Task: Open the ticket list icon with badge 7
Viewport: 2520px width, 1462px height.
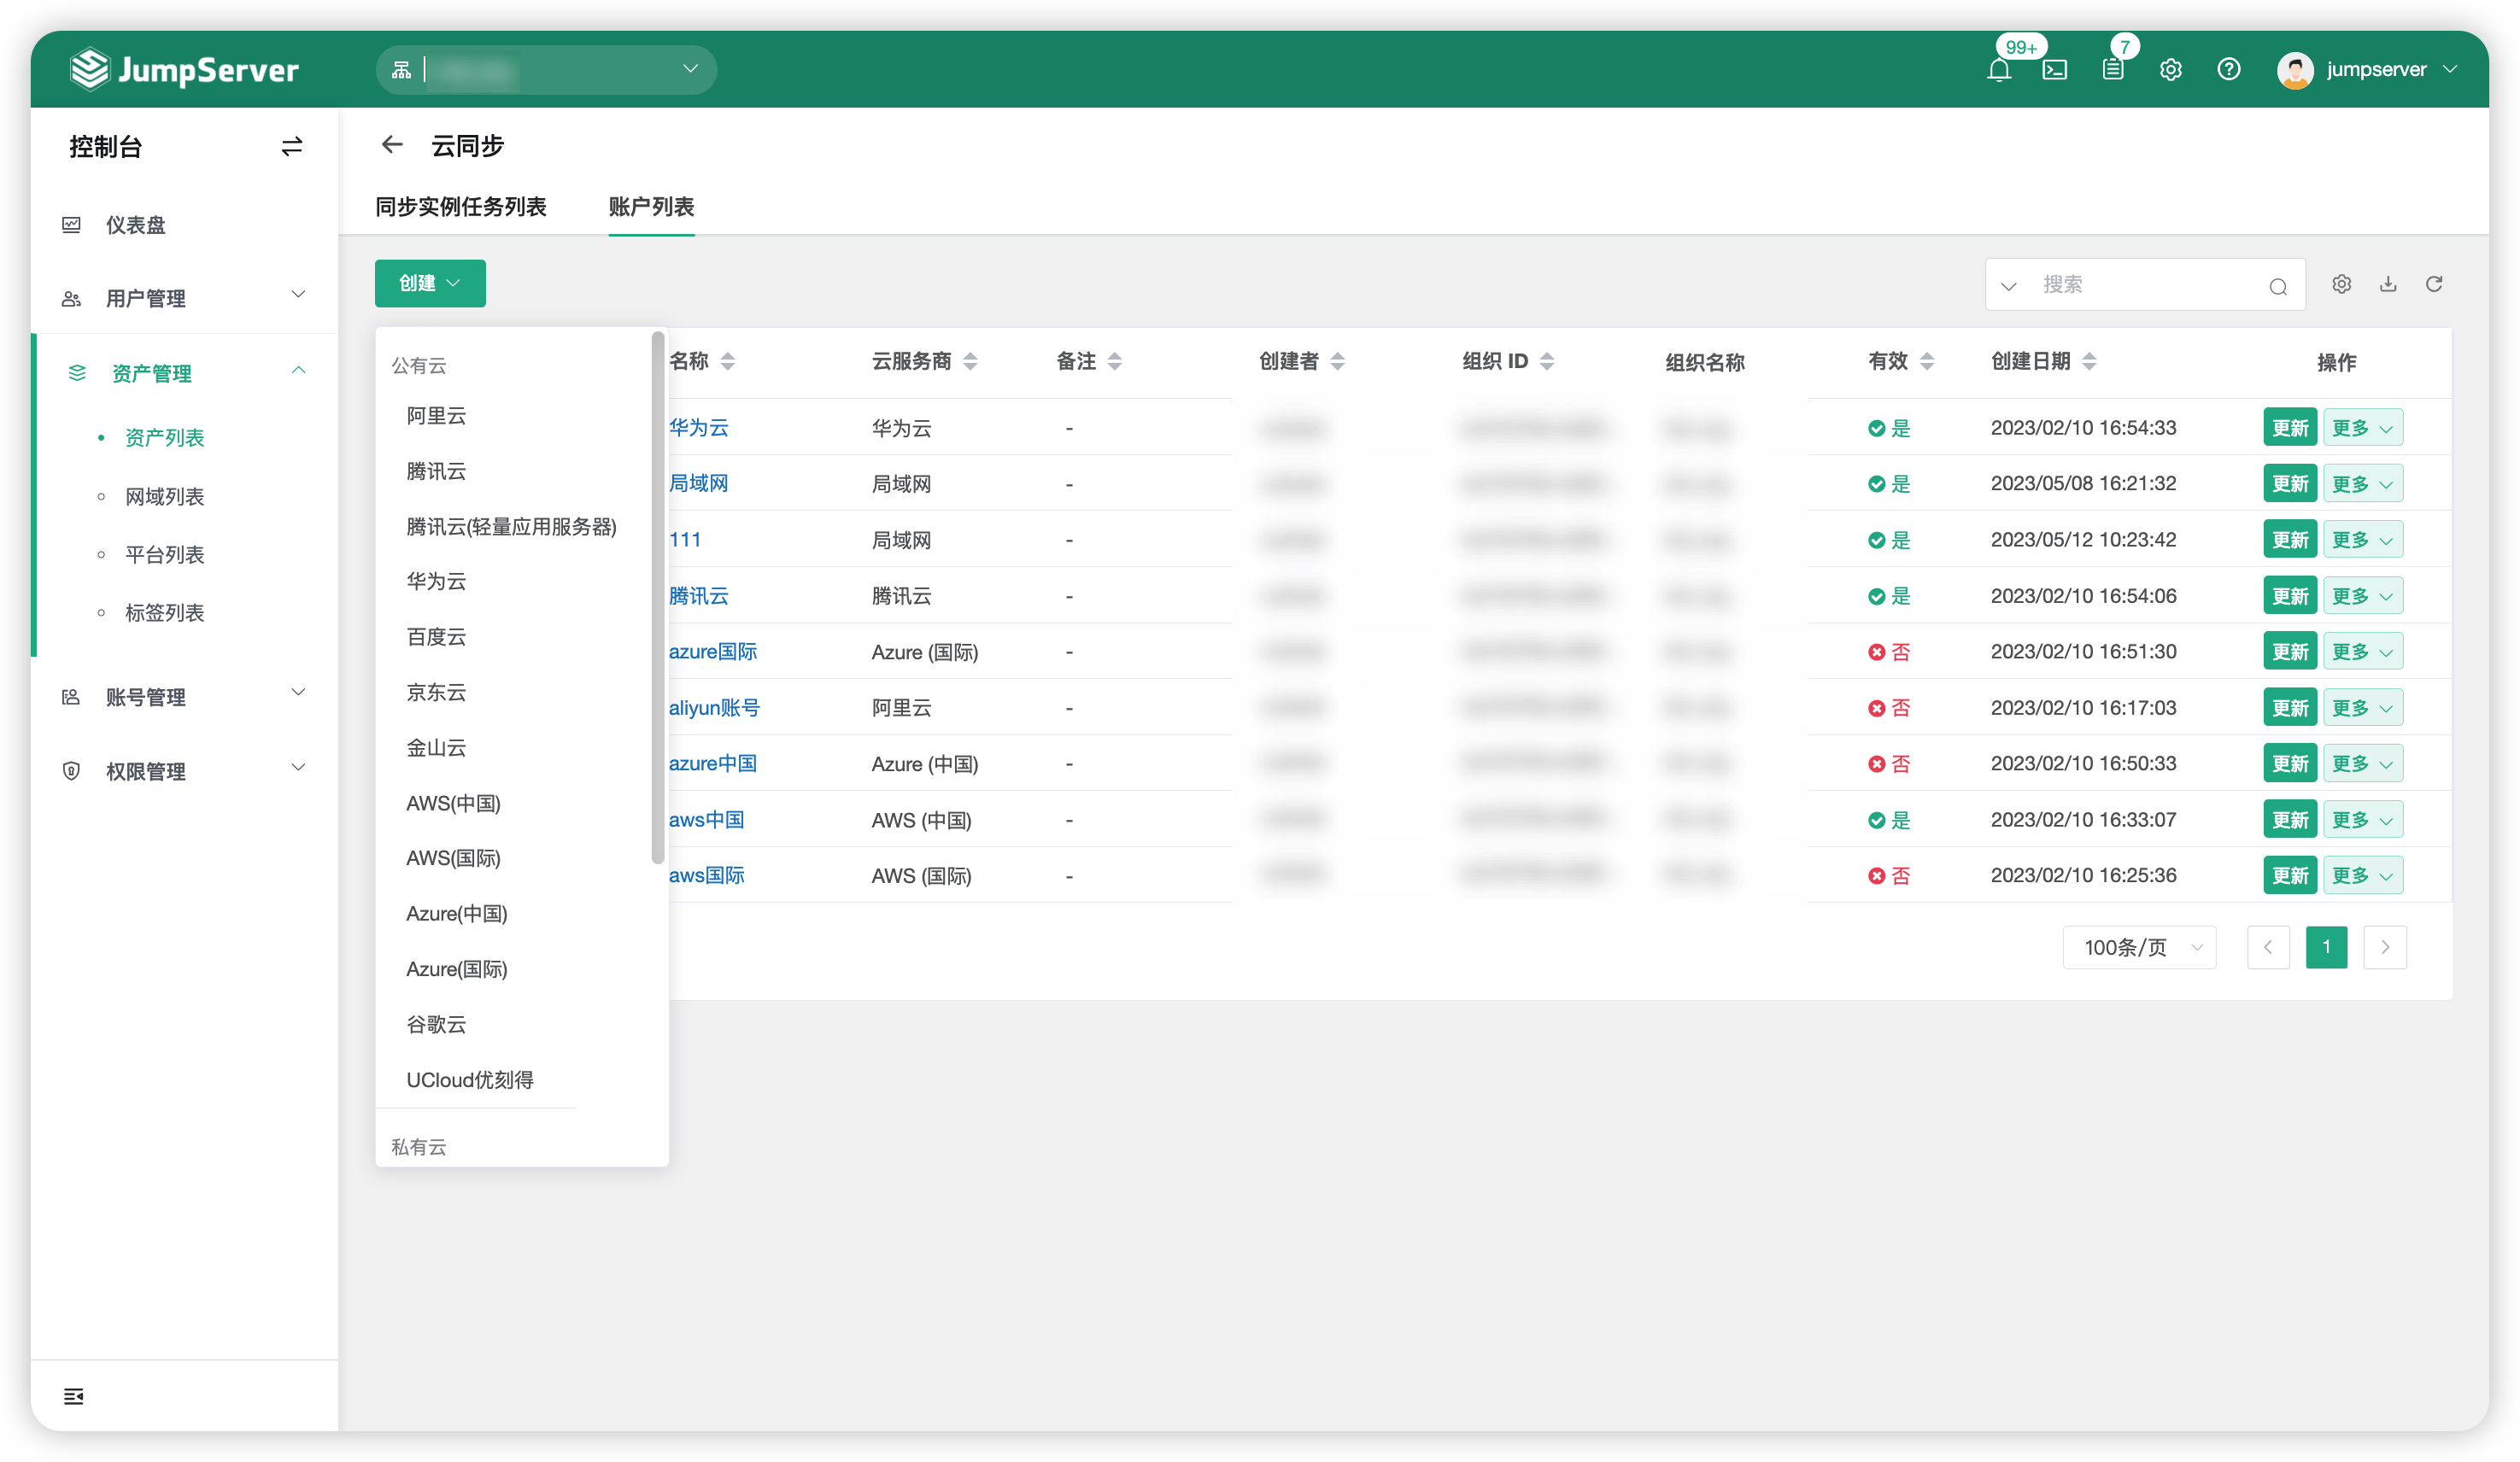Action: coord(2113,69)
